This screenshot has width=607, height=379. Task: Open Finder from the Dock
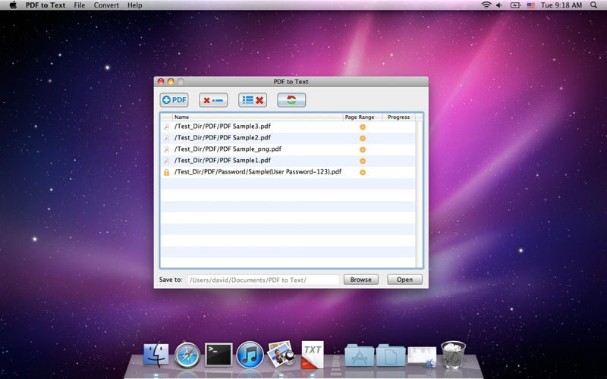click(x=156, y=355)
